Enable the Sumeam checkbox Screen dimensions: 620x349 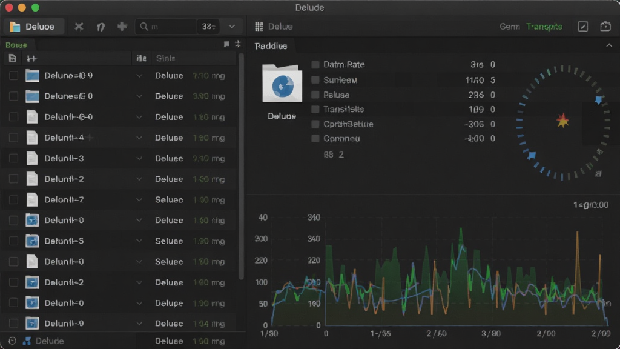(315, 80)
